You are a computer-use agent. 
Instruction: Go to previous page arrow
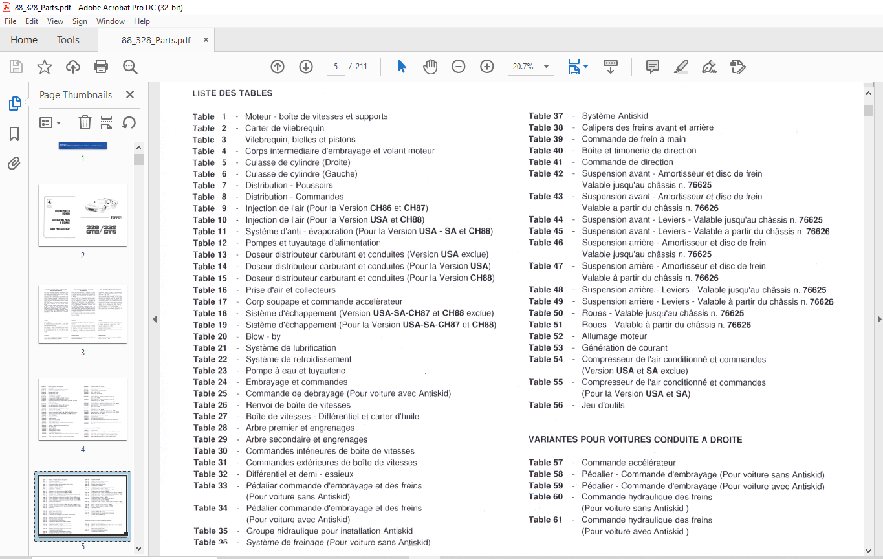click(x=278, y=67)
